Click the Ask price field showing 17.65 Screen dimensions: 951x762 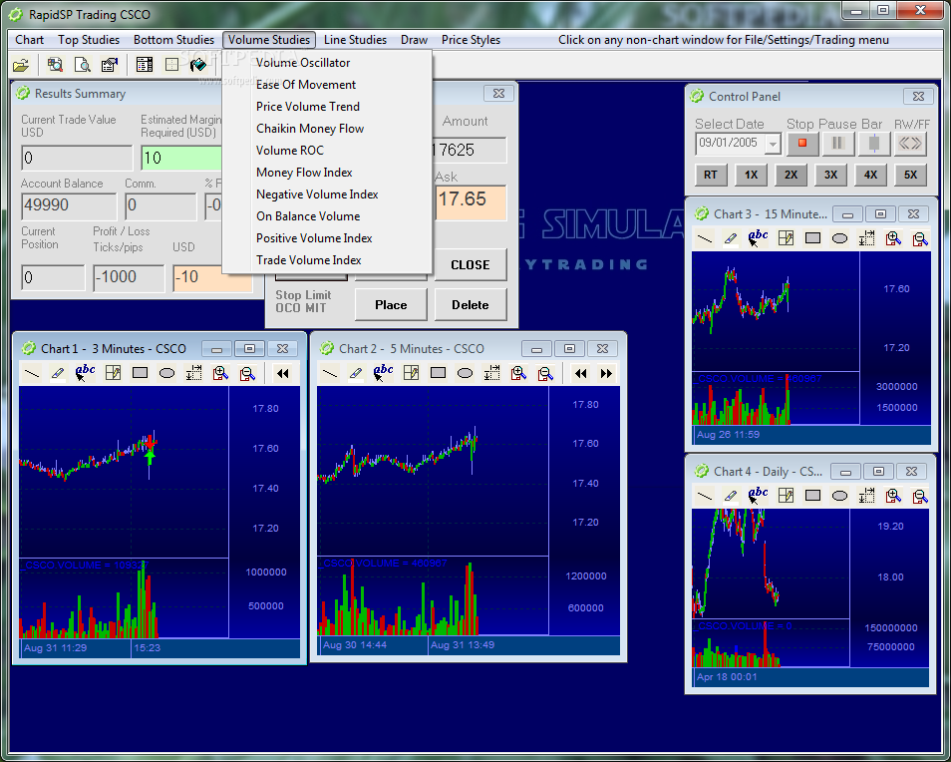pyautogui.click(x=471, y=202)
